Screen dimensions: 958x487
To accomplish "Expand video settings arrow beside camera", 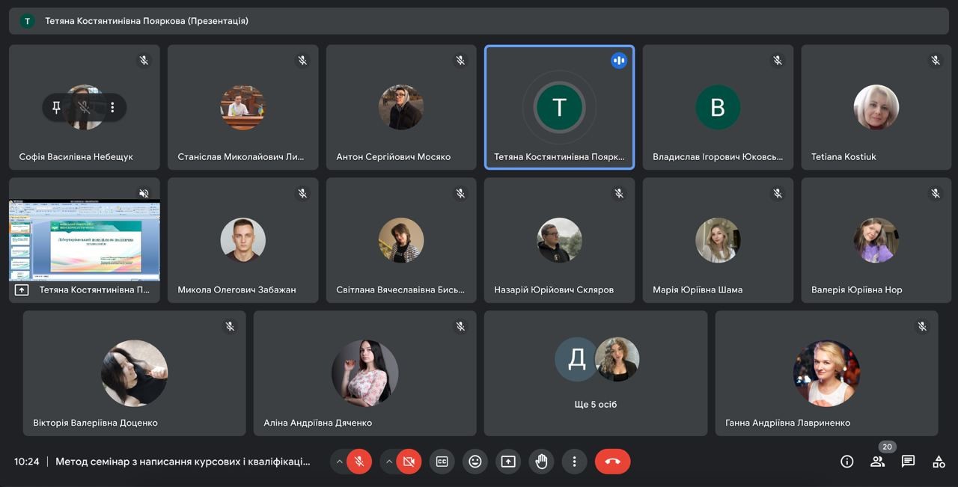I will [388, 462].
